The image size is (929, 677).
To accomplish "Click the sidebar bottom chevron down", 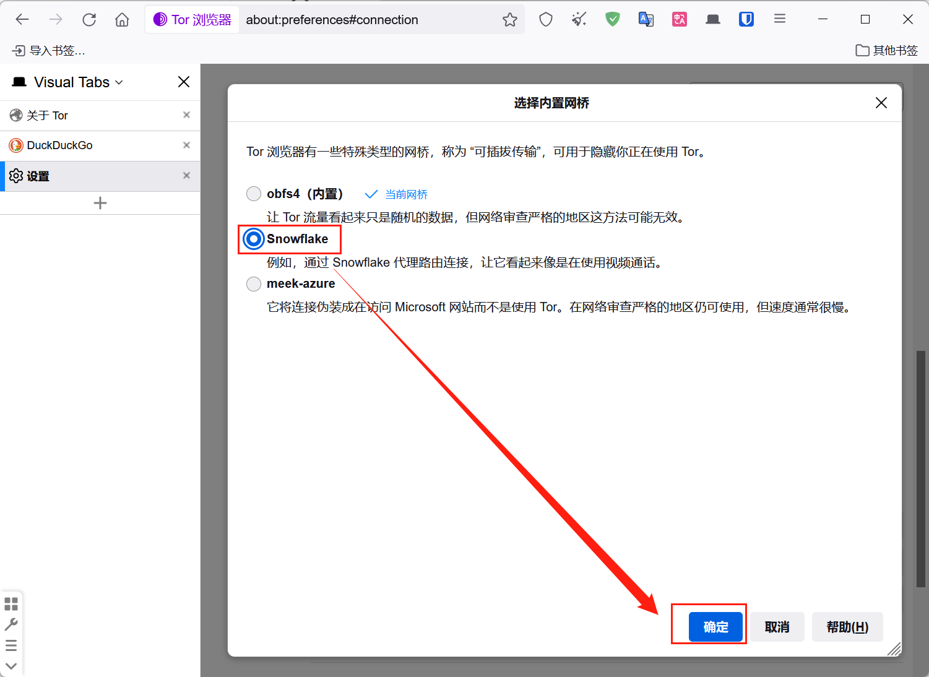I will click(x=11, y=666).
